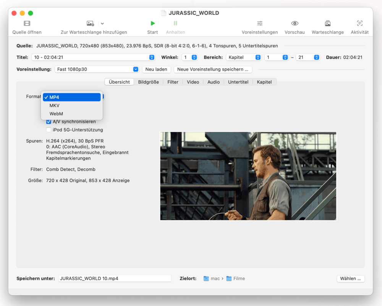Click the Neu laden button
Screen dimensions: 382x306
point(156,69)
